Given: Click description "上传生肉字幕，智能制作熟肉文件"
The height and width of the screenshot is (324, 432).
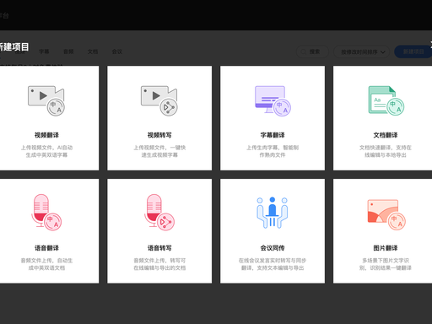Looking at the screenshot, I should [x=273, y=151].
